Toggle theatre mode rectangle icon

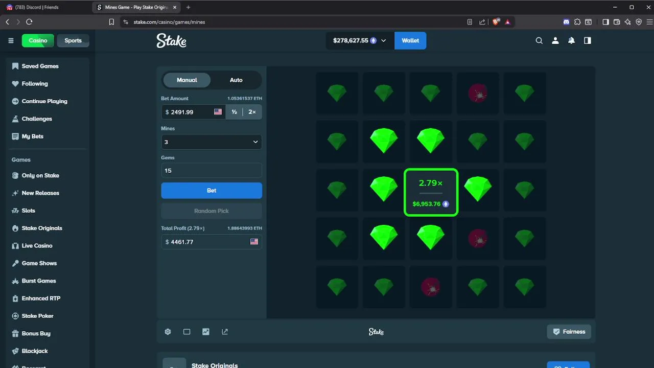coord(186,332)
